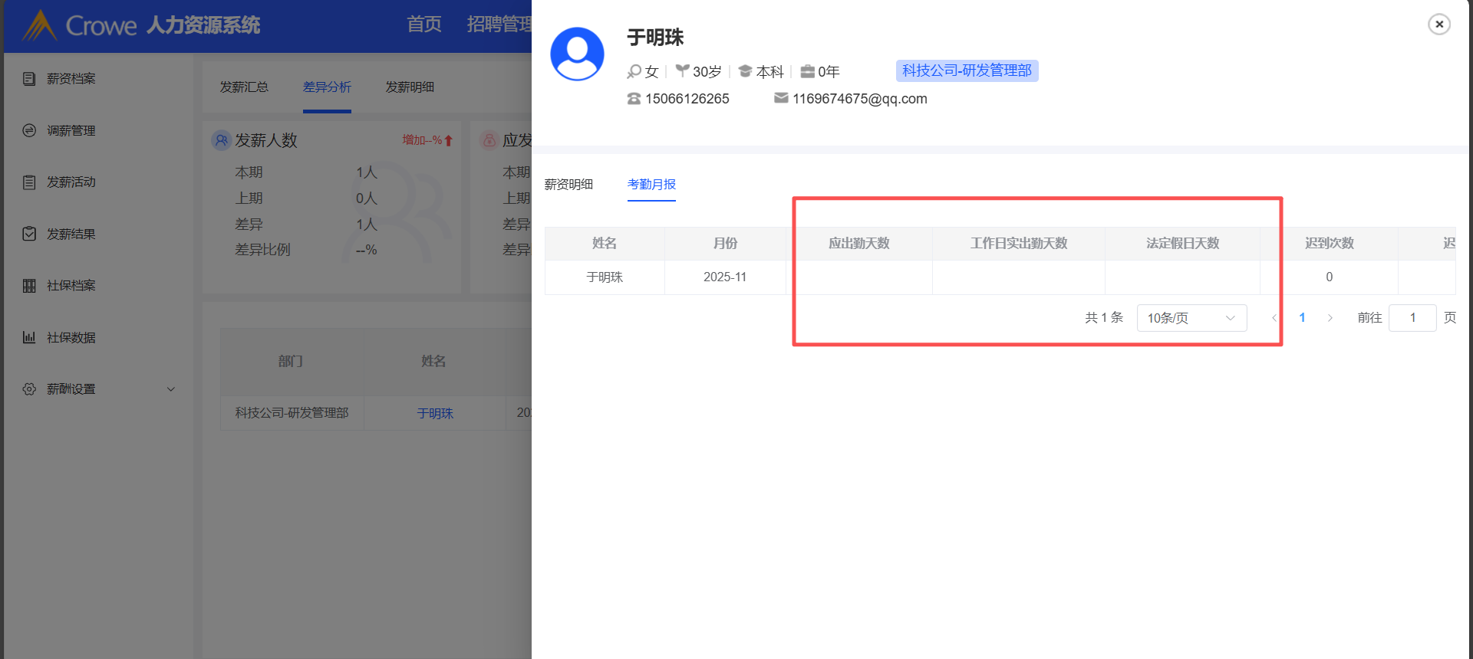Open the 首页 top menu

click(424, 25)
